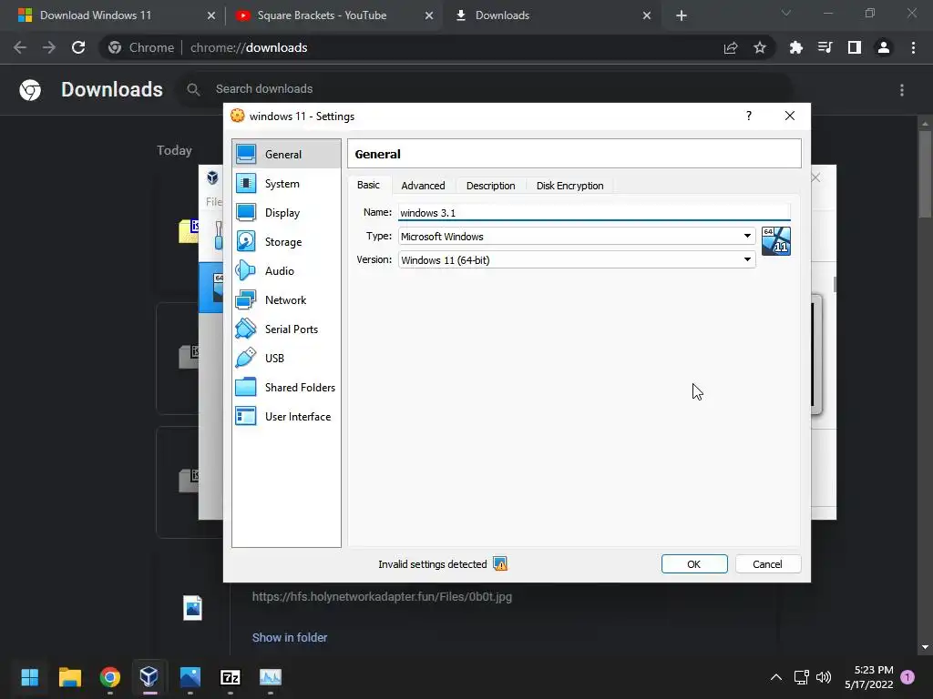Open the System settings category
The width and height of the screenshot is (933, 699).
tap(286, 184)
